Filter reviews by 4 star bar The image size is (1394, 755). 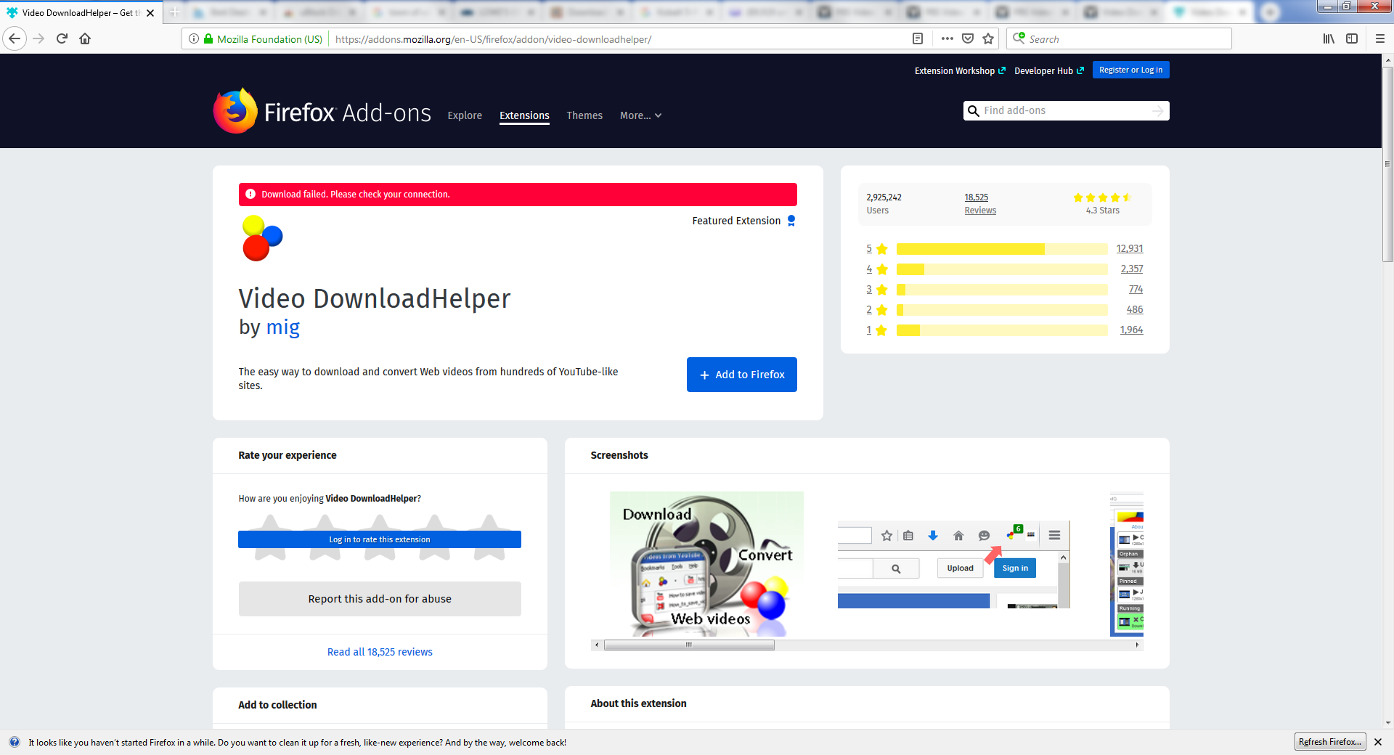(1002, 269)
